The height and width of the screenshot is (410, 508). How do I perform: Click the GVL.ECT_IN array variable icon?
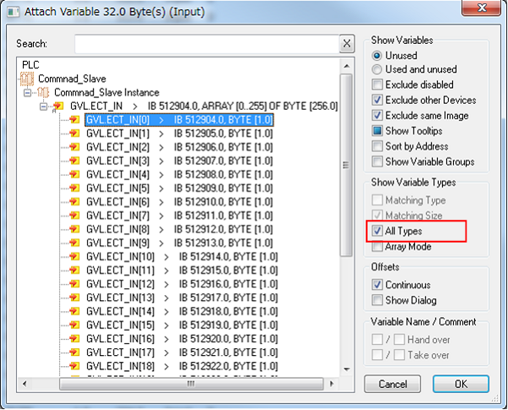coord(58,107)
